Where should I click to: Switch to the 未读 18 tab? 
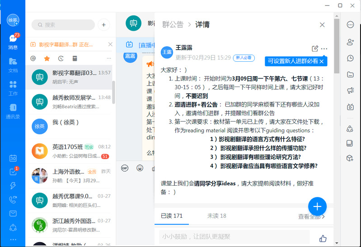(x=216, y=216)
